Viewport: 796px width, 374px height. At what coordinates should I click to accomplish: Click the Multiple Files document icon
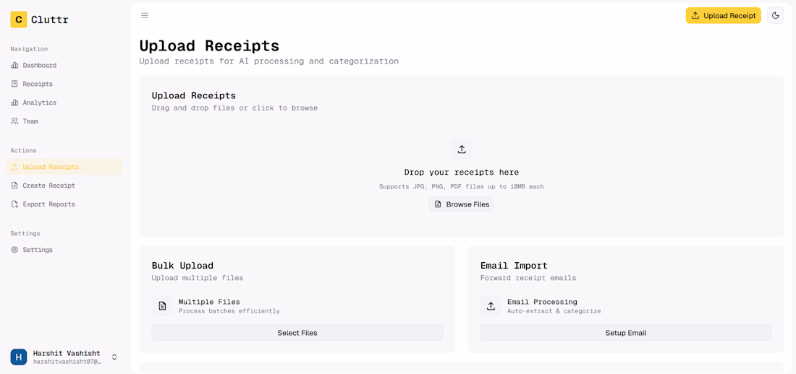162,306
